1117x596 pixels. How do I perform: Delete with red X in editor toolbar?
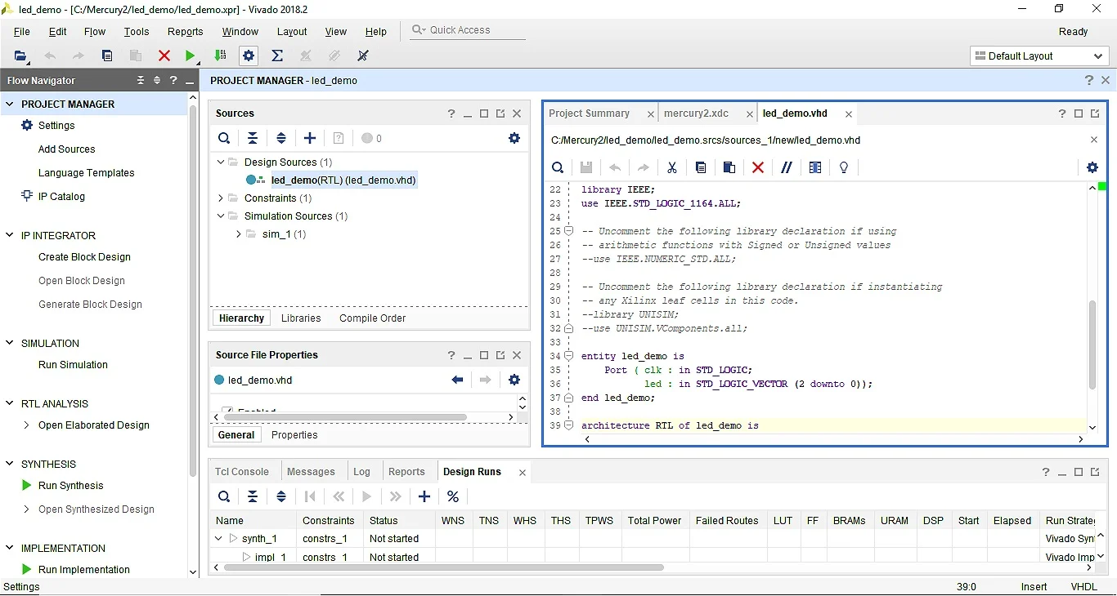758,167
